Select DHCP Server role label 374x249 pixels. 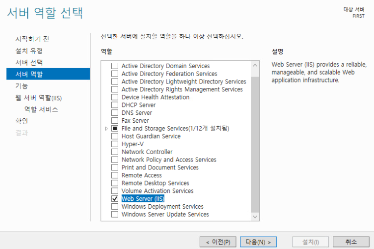tap(139, 105)
